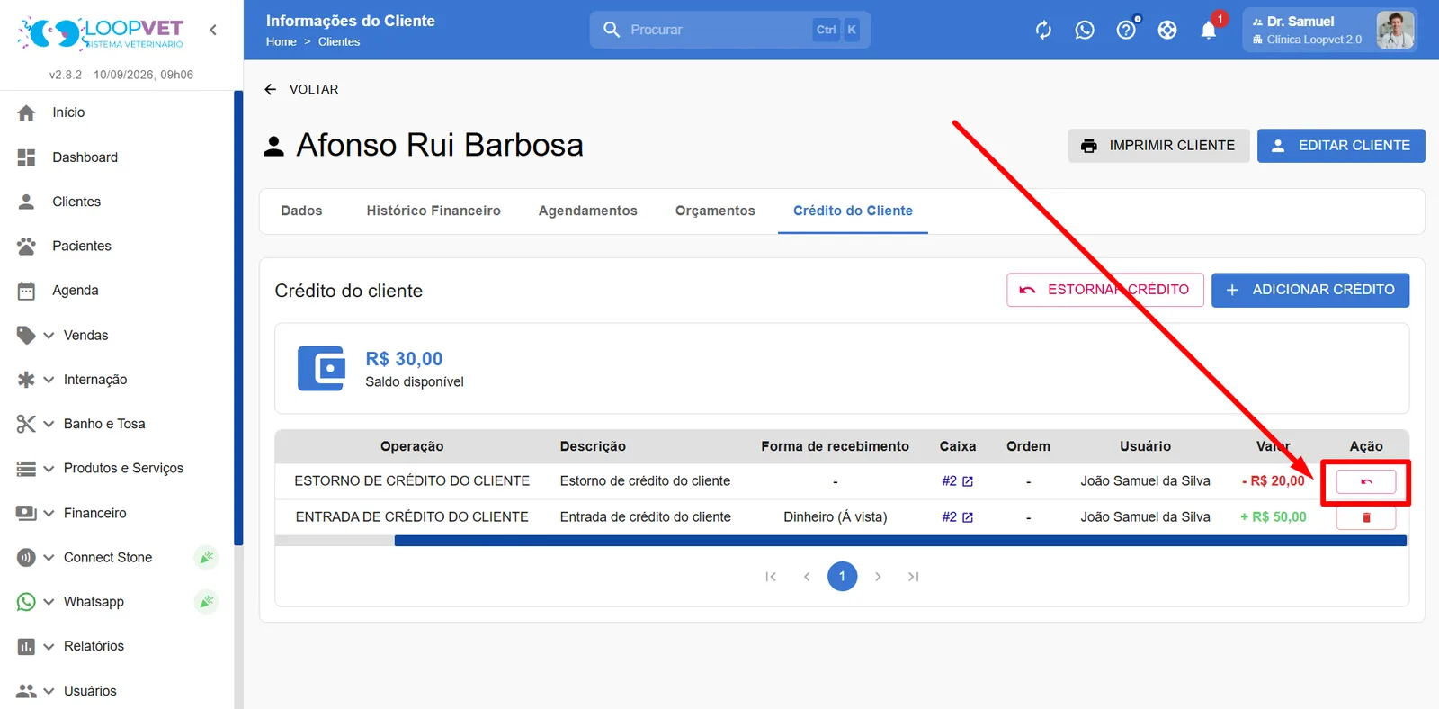Open the help question mark icon
This screenshot has width=1439, height=709.
click(1126, 30)
